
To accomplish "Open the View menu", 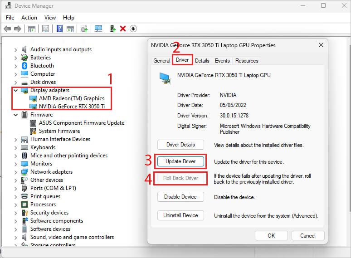I will [50, 17].
